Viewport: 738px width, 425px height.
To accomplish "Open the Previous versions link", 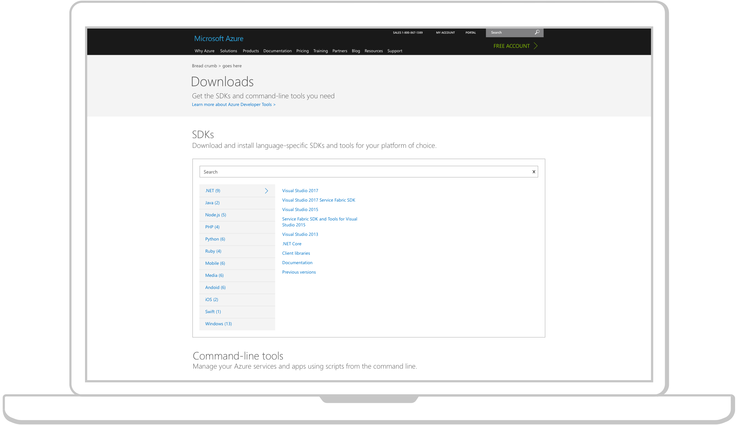I will point(299,272).
